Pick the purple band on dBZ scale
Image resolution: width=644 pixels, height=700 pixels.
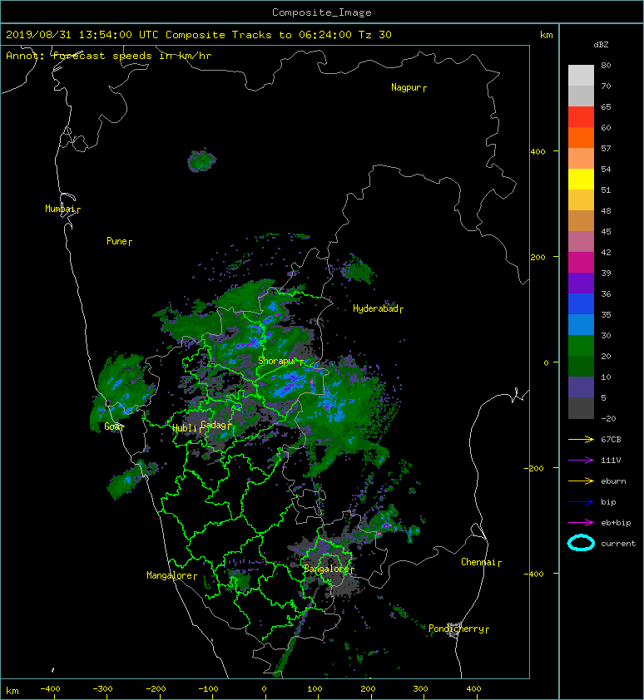[x=581, y=283]
